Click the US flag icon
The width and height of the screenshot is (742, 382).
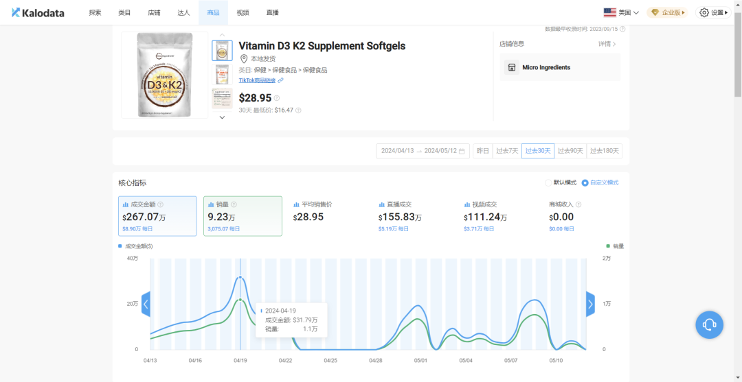610,13
